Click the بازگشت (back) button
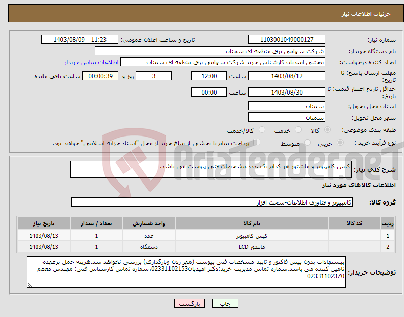 pyautogui.click(x=189, y=303)
